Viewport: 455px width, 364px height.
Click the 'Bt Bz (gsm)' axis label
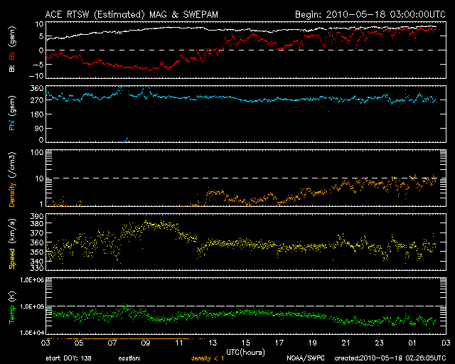click(12, 49)
